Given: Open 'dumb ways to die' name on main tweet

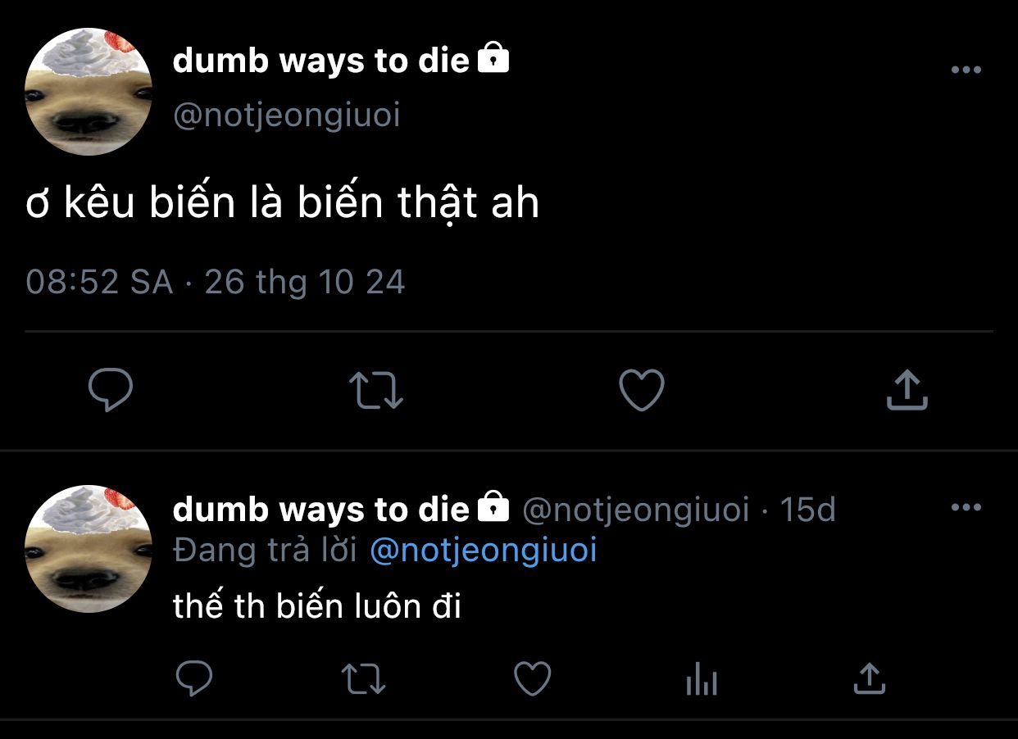Looking at the screenshot, I should [321, 61].
